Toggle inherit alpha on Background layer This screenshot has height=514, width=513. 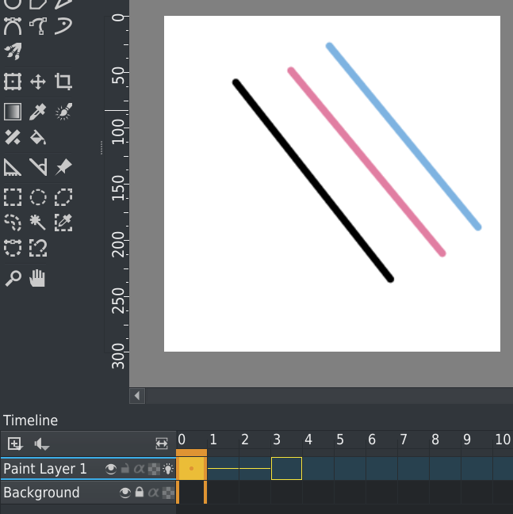tap(168, 493)
